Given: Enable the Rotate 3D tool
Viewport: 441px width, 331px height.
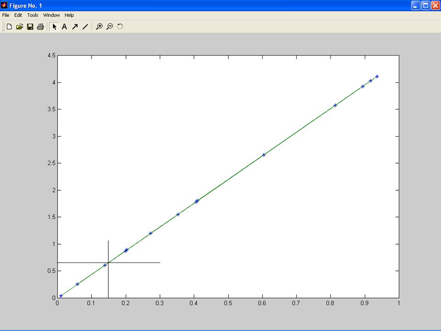Looking at the screenshot, I should (120, 27).
